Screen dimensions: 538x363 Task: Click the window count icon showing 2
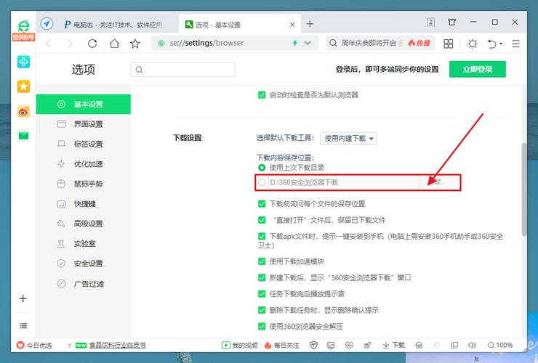coord(431,23)
